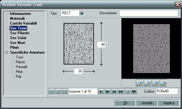The height and width of the screenshot is (109, 182).
Task: Click the Annulla button
Action: pyautogui.click(x=147, y=103)
